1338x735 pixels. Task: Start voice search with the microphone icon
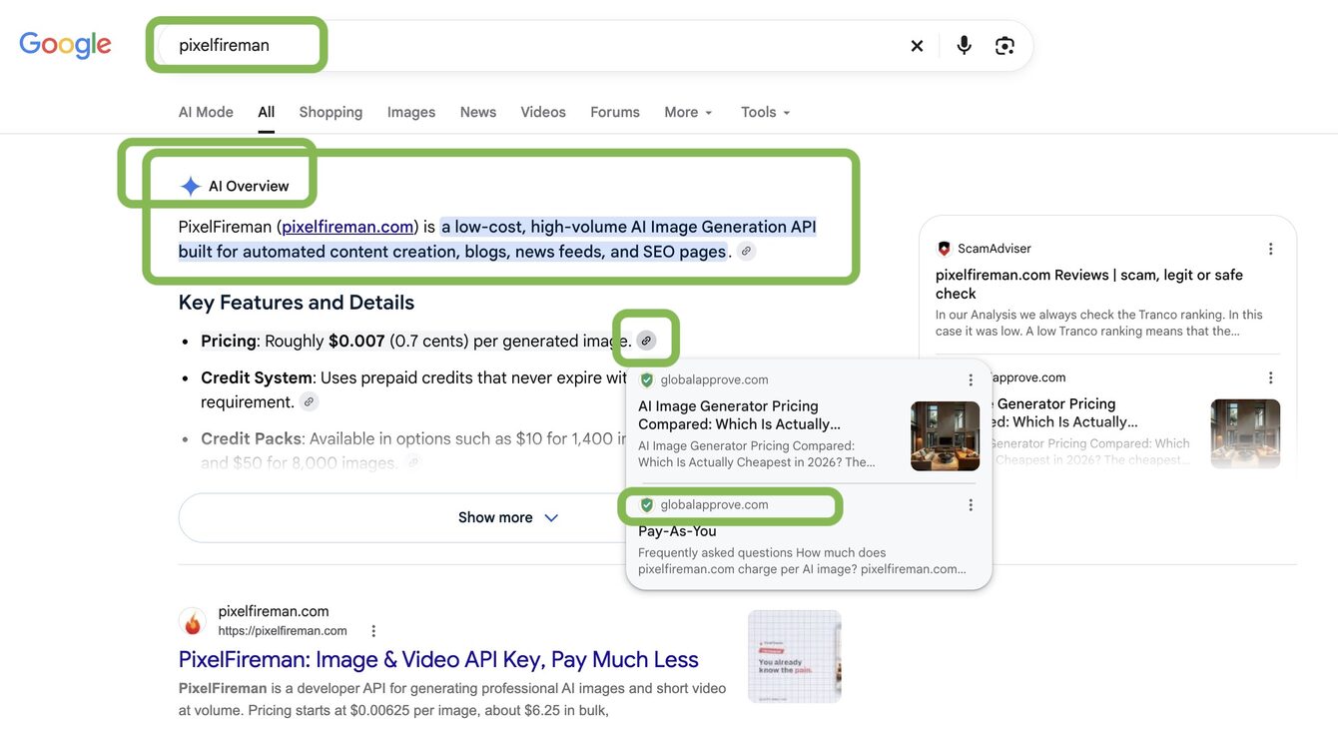(964, 46)
